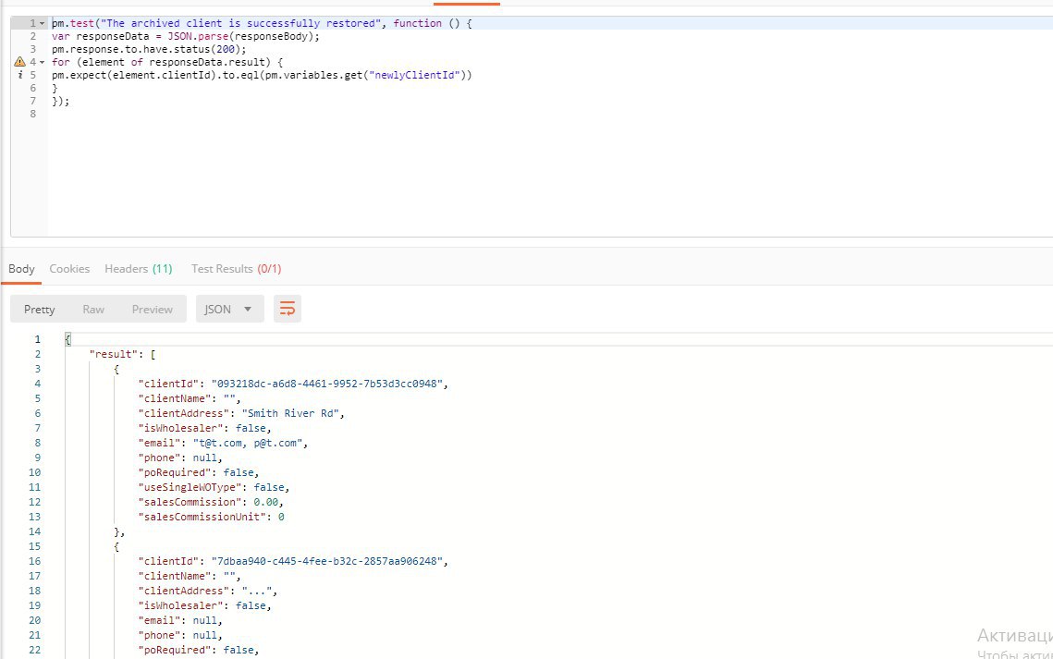Click the warning icon on code line 4
Screen dimensions: 1053x659
[19, 62]
